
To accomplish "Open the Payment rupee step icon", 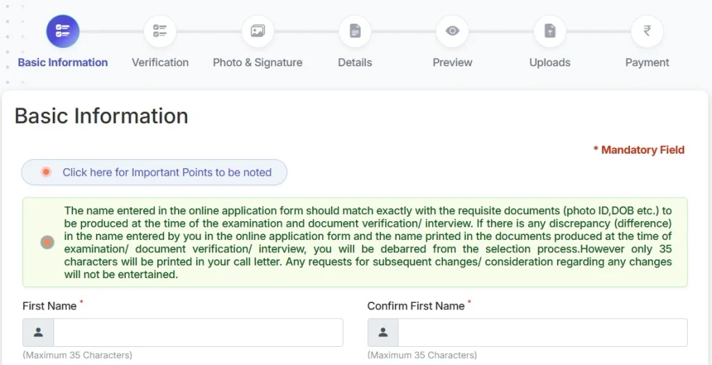I will pyautogui.click(x=647, y=31).
